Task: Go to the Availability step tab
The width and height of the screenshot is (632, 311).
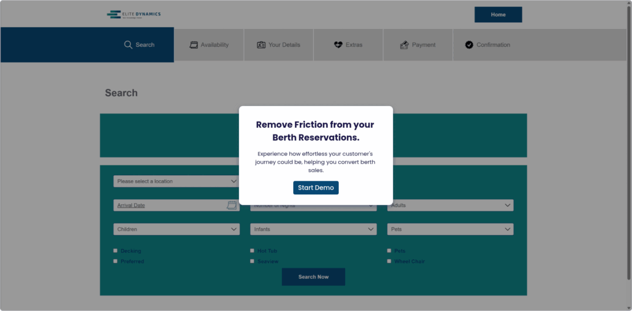Action: pos(209,44)
